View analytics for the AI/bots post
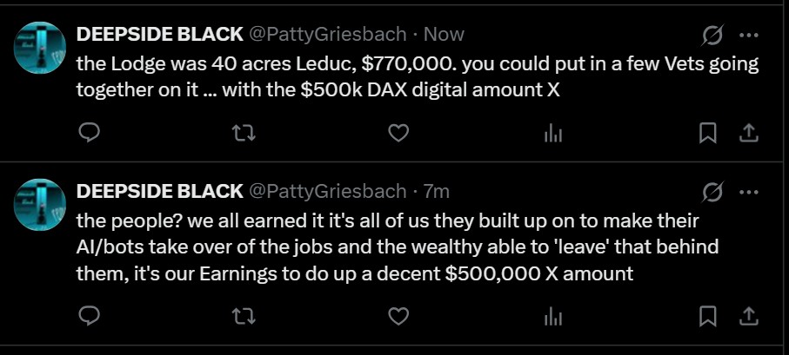Image resolution: width=789 pixels, height=355 pixels. click(x=552, y=316)
